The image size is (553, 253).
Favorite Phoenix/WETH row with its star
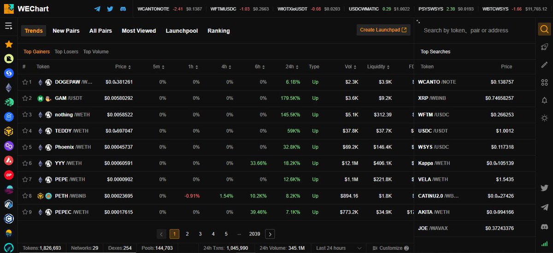(x=25, y=147)
